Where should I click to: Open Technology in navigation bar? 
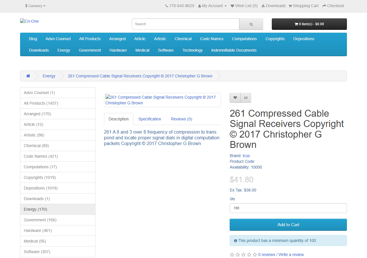[x=192, y=50]
